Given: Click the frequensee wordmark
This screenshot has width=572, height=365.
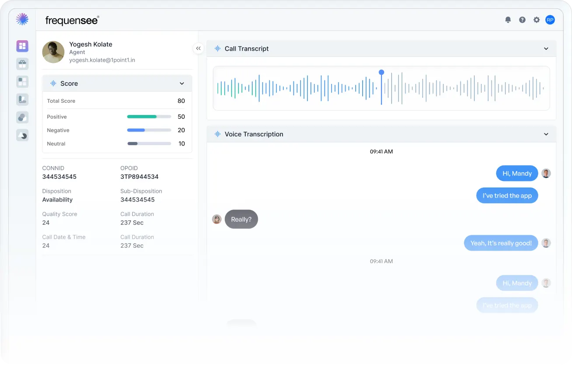Looking at the screenshot, I should 72,20.
